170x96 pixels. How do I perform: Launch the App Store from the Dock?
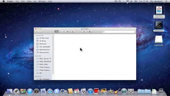coord(30,91)
